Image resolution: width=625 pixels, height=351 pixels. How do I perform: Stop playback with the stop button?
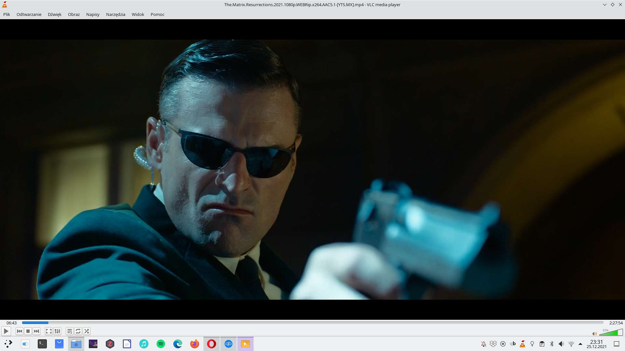click(x=28, y=331)
